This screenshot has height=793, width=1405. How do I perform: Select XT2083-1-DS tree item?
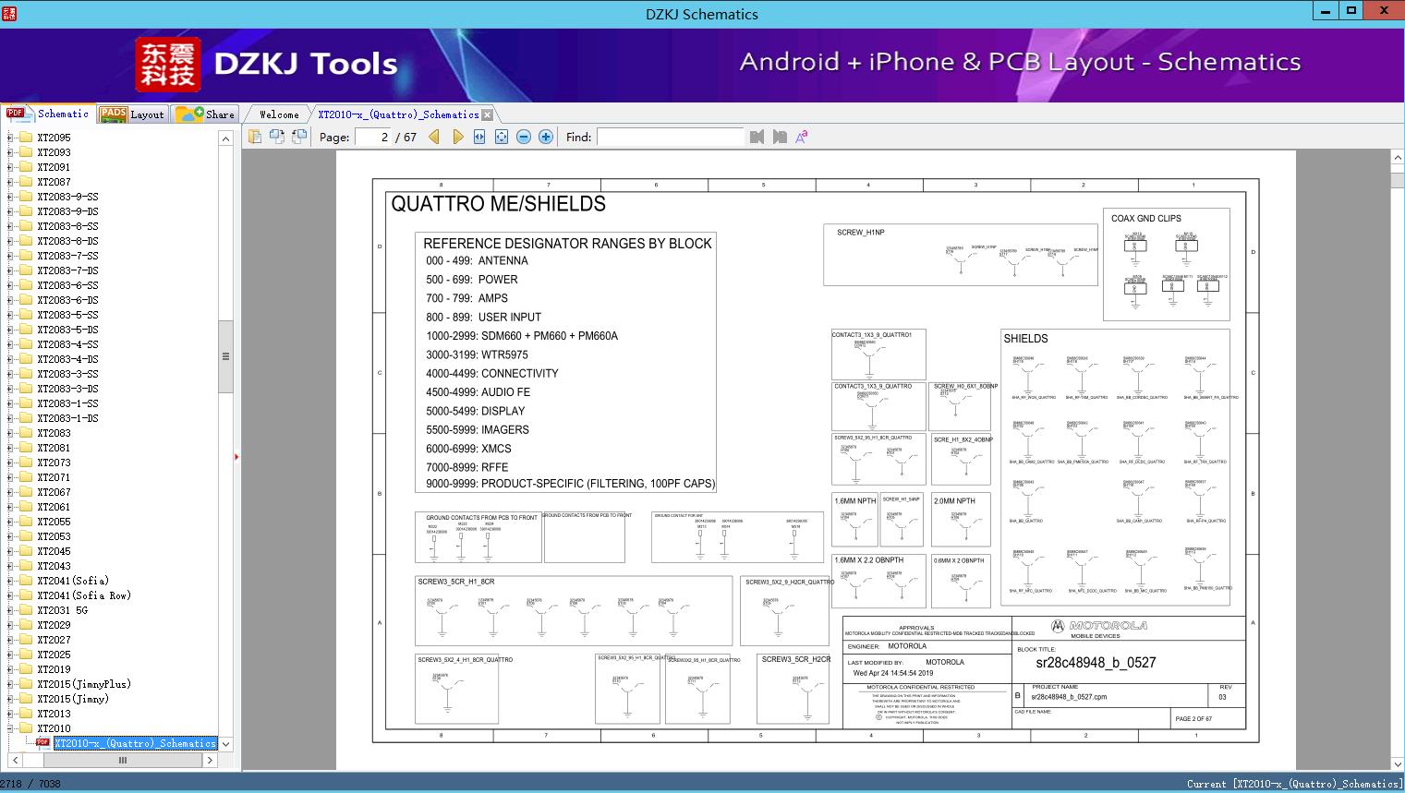pos(67,418)
